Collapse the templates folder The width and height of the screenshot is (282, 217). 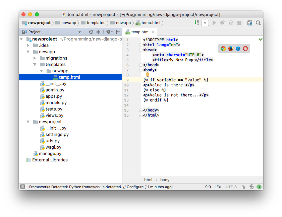coord(35,65)
